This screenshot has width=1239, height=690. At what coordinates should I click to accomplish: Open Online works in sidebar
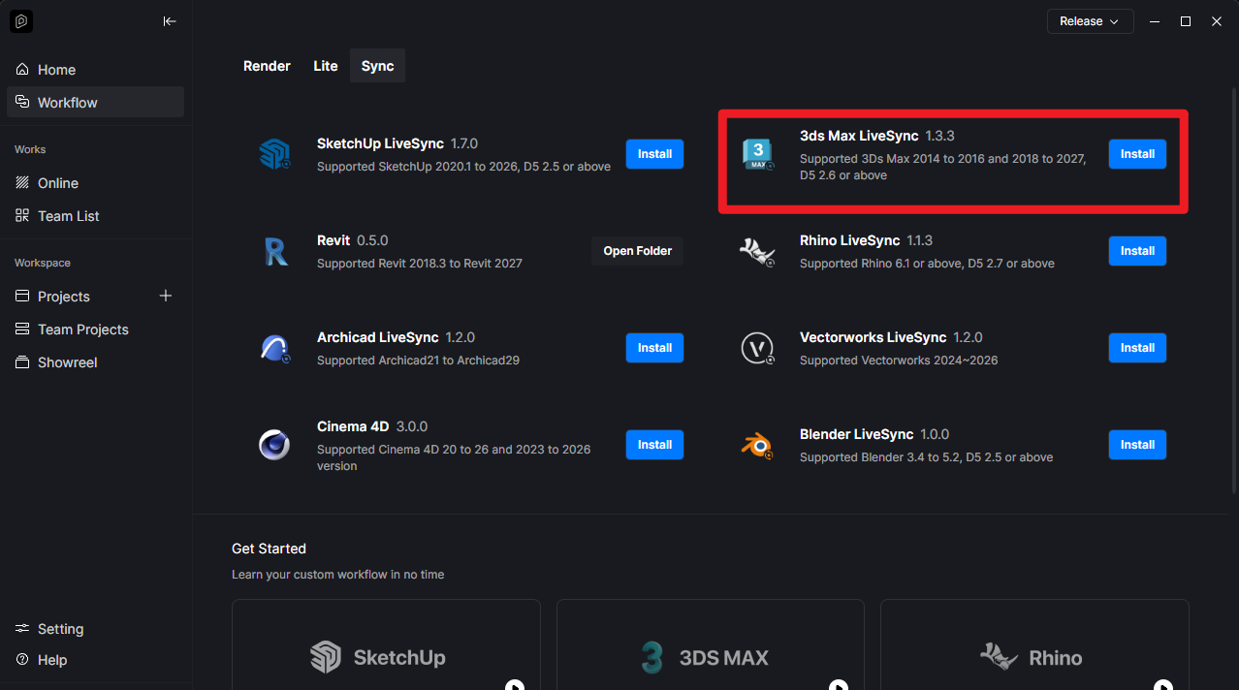tap(95, 183)
